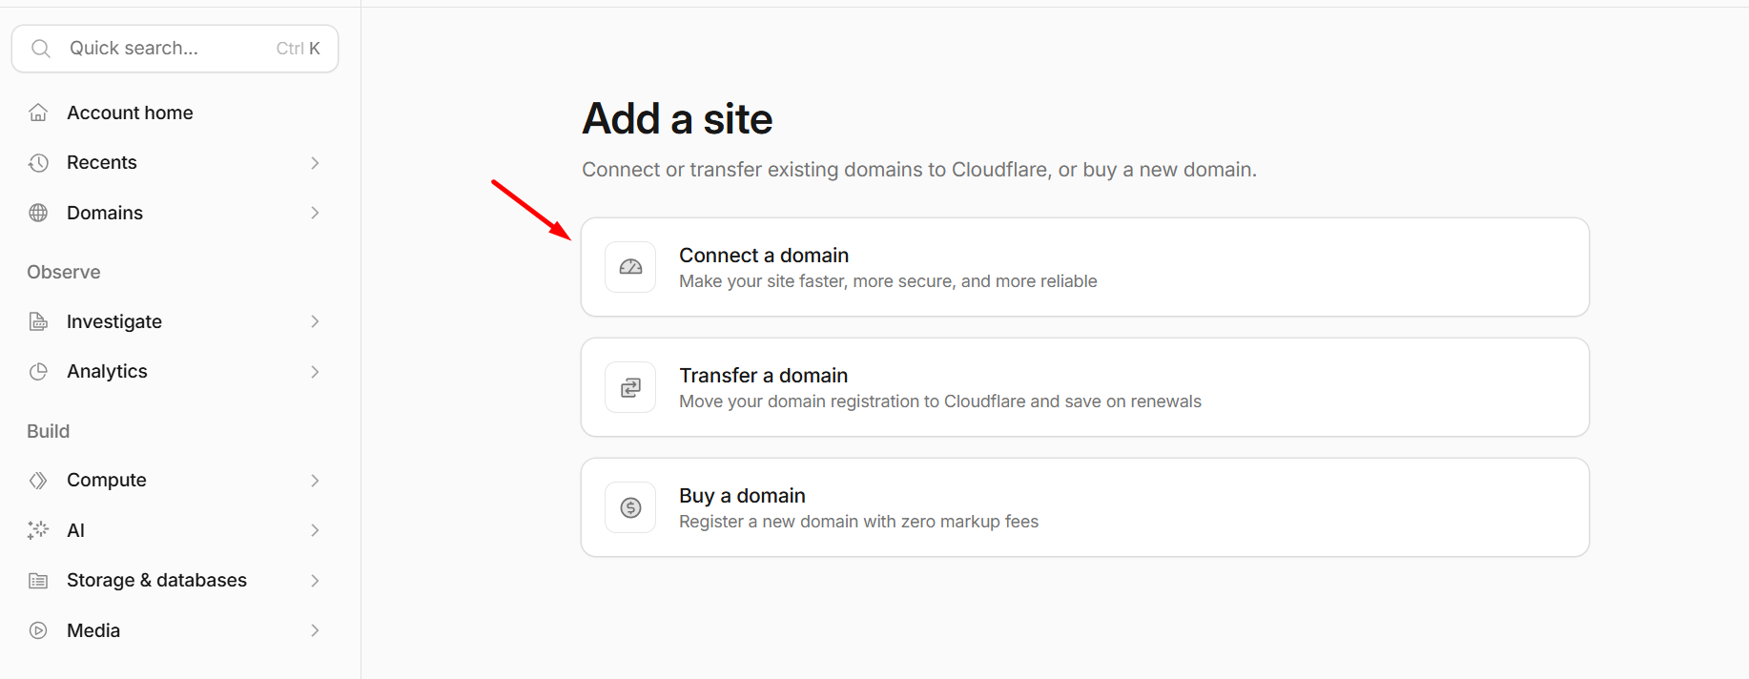
Task: Click the AI sparkles icon
Action: [x=38, y=530]
